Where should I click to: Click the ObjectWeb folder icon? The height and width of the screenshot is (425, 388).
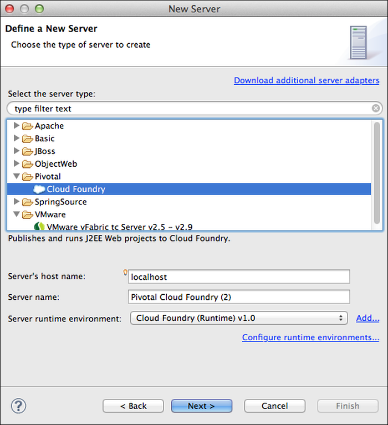tap(28, 164)
